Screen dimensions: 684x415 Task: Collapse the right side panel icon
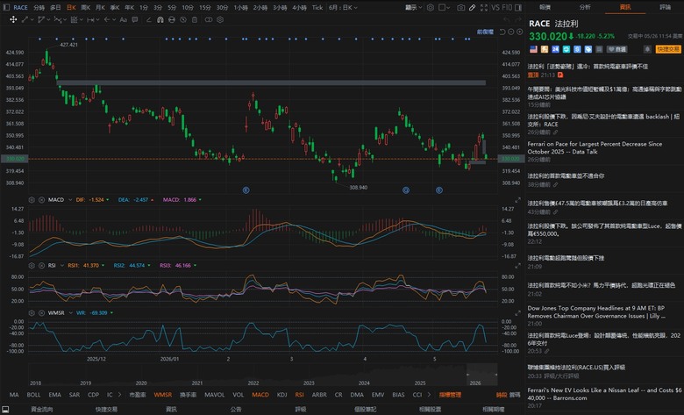518,7
